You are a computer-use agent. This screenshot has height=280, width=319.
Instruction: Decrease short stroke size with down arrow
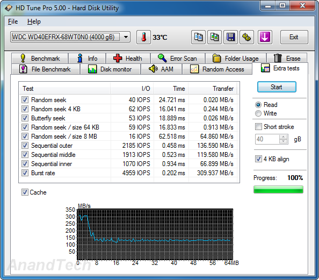(283, 141)
